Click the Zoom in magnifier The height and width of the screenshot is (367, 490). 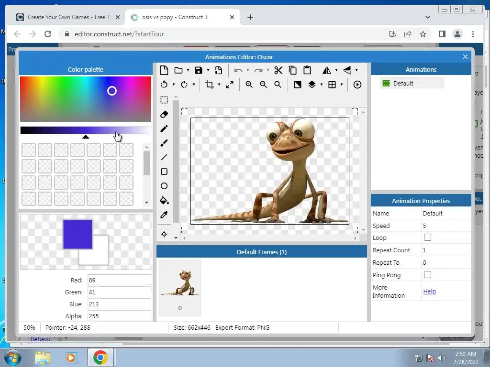click(x=249, y=85)
